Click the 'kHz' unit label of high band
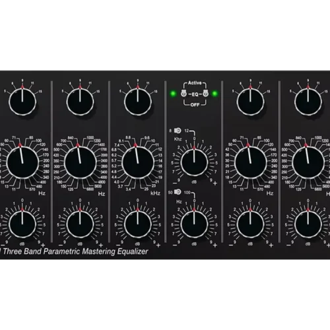 point(155,193)
